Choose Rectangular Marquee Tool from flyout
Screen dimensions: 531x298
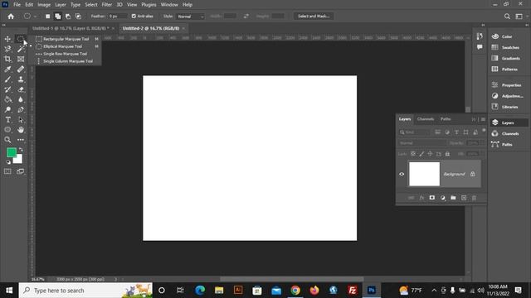tap(66, 39)
